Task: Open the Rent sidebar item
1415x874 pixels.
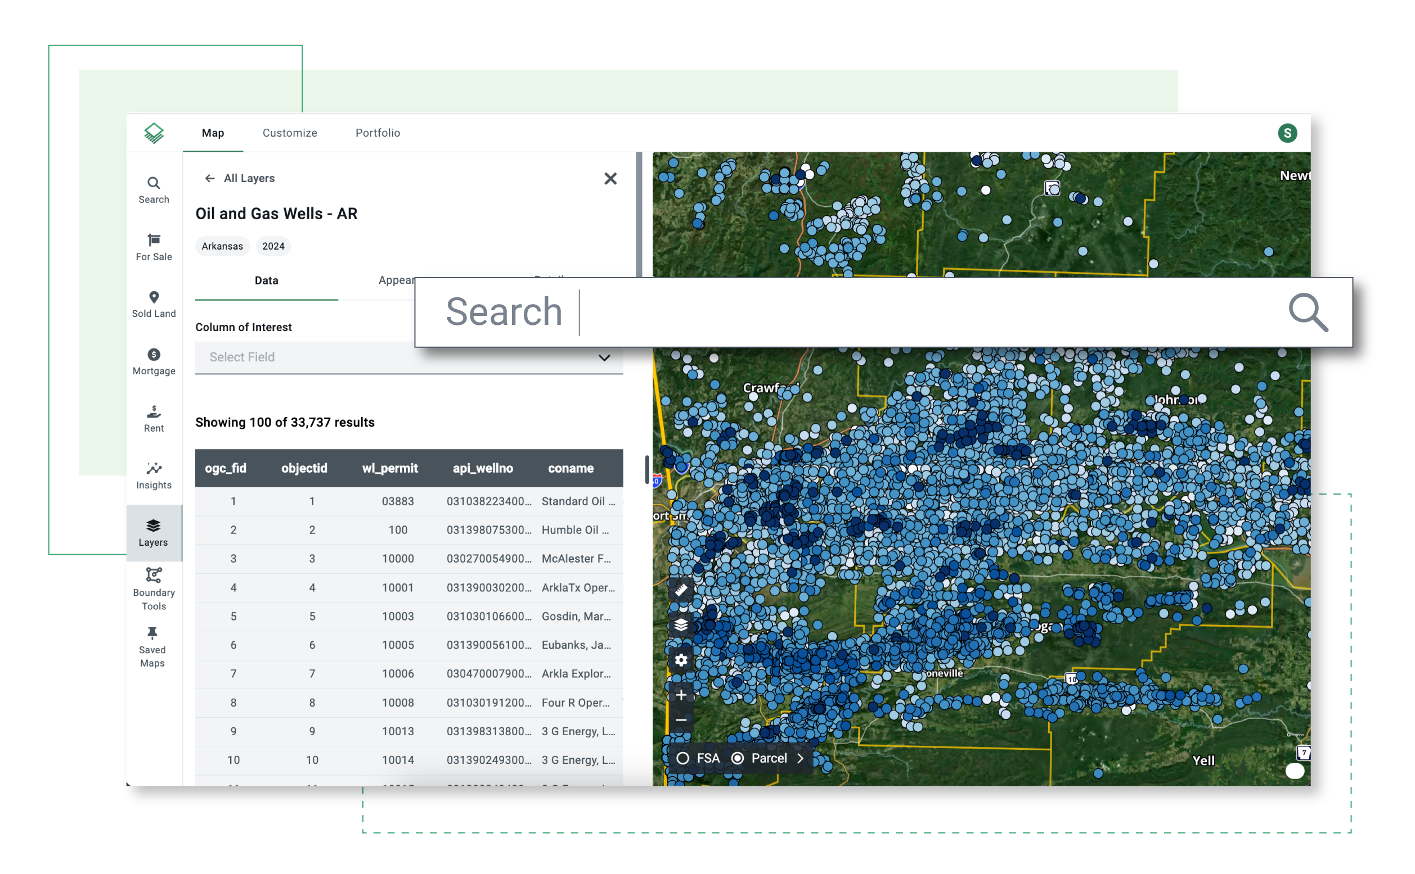Action: point(154,419)
